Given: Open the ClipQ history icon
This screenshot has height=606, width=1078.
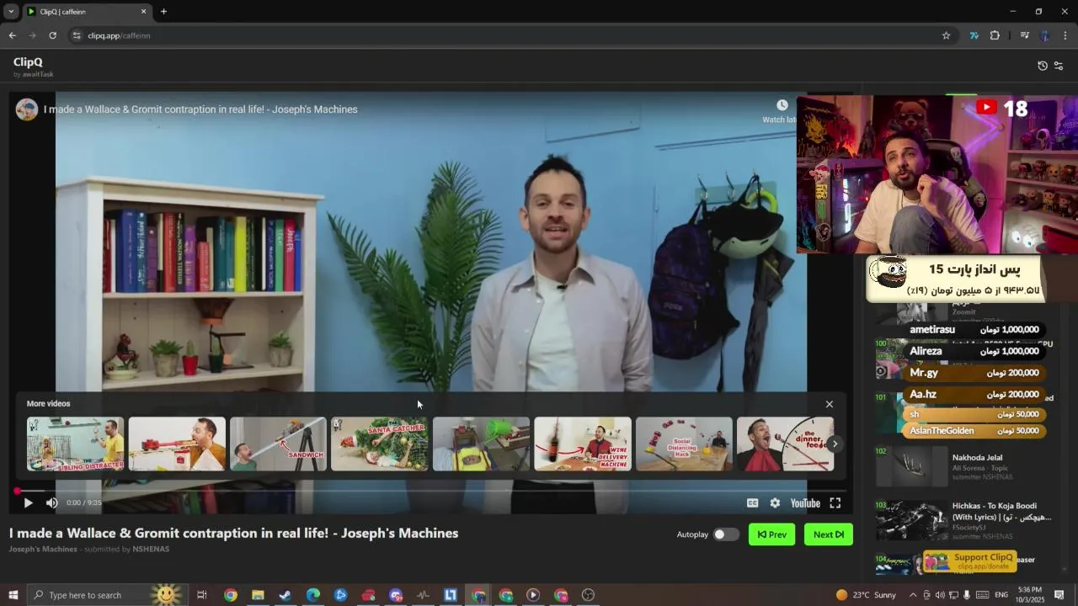Looking at the screenshot, I should pyautogui.click(x=1043, y=66).
